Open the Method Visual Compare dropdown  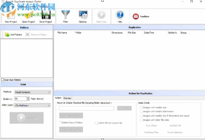[32, 92]
